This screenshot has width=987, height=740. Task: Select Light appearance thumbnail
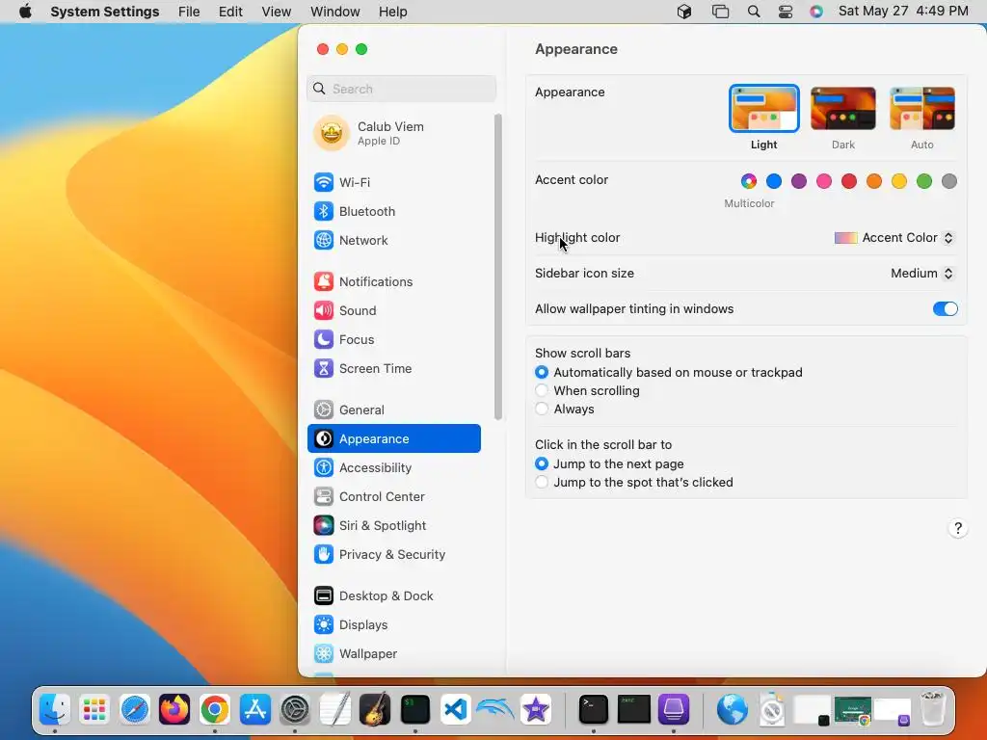[764, 108]
